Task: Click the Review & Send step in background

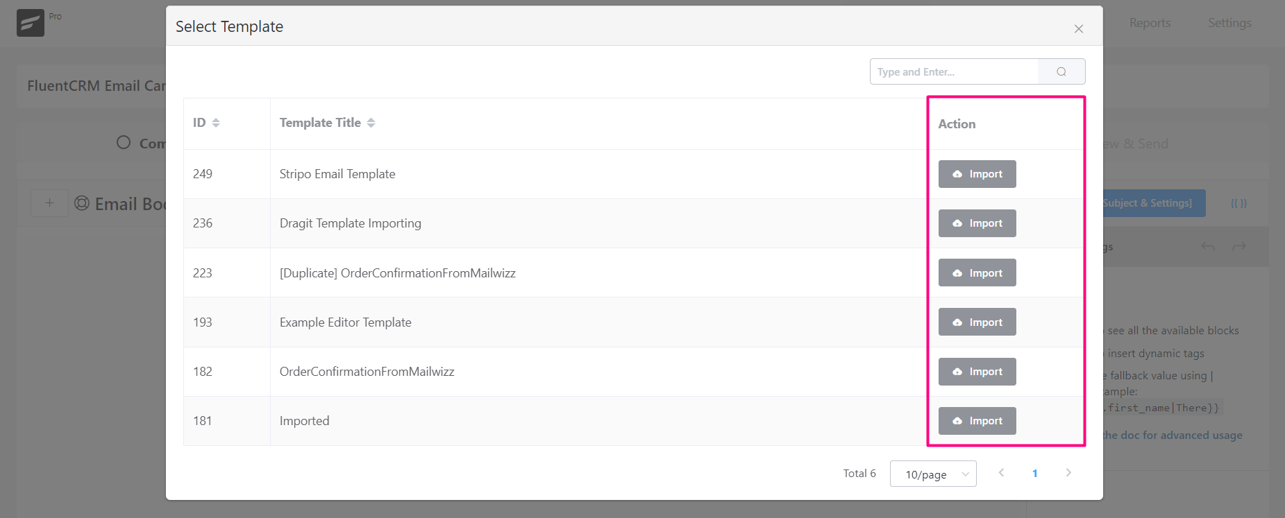Action: tap(1136, 144)
